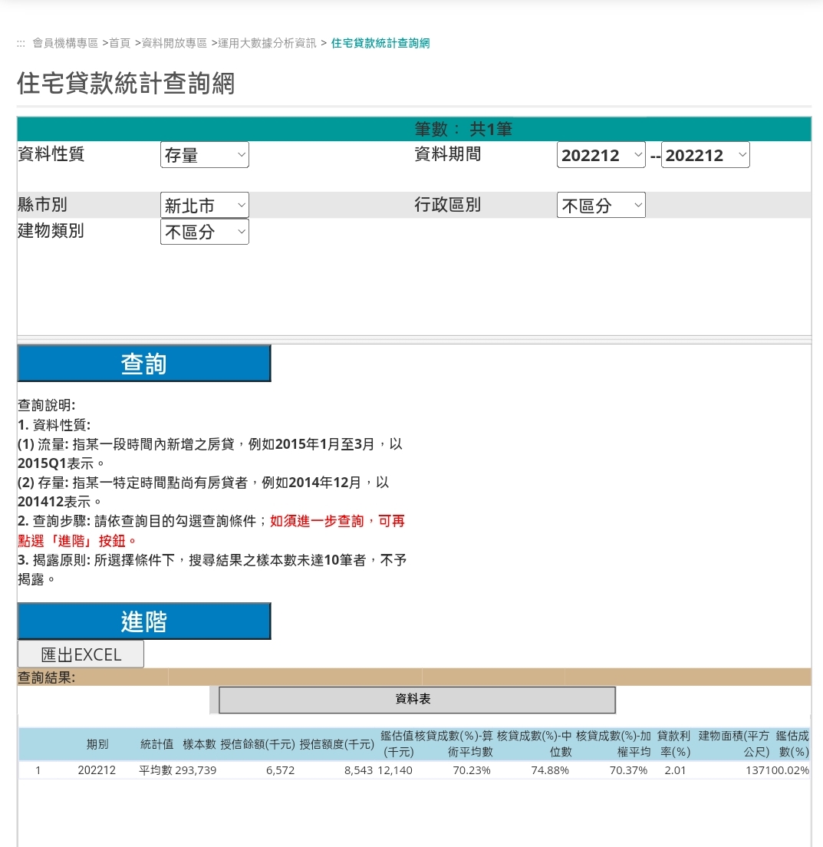Image resolution: width=823 pixels, height=847 pixels.
Task: Click the 筆數: 共1筆 header bar
Action: coord(414,129)
